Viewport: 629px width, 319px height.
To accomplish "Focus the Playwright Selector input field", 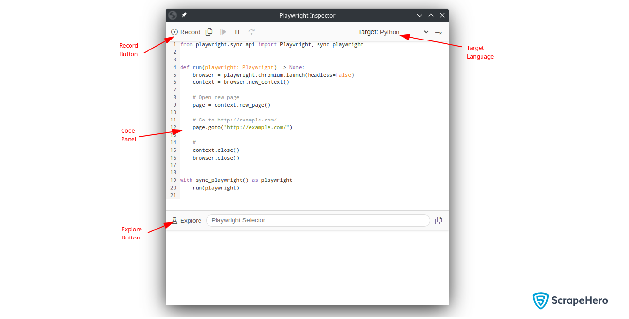I will click(318, 220).
